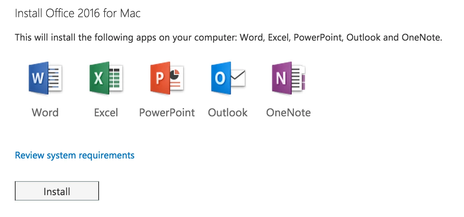The height and width of the screenshot is (217, 464).
Task: Select the 'Outlook' label under icon
Action: pyautogui.click(x=228, y=112)
